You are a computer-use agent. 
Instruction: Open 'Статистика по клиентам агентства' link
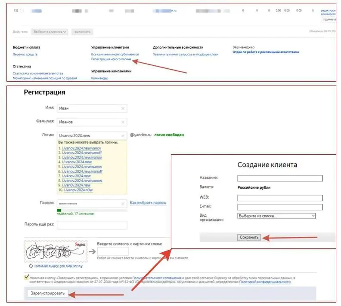pos(38,73)
